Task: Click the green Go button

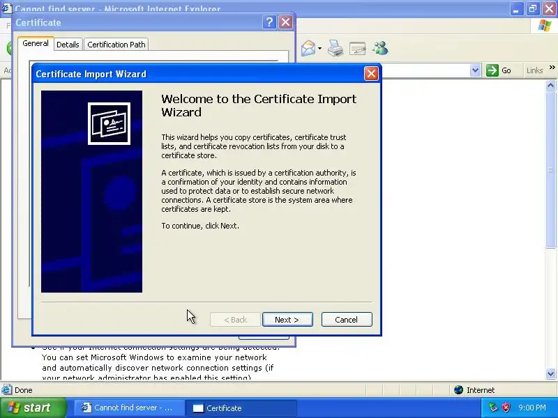Action: coord(499,70)
